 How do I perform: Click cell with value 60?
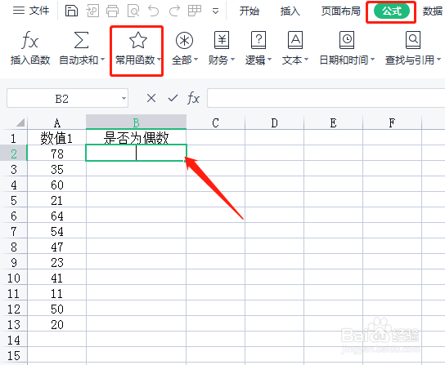(56, 185)
